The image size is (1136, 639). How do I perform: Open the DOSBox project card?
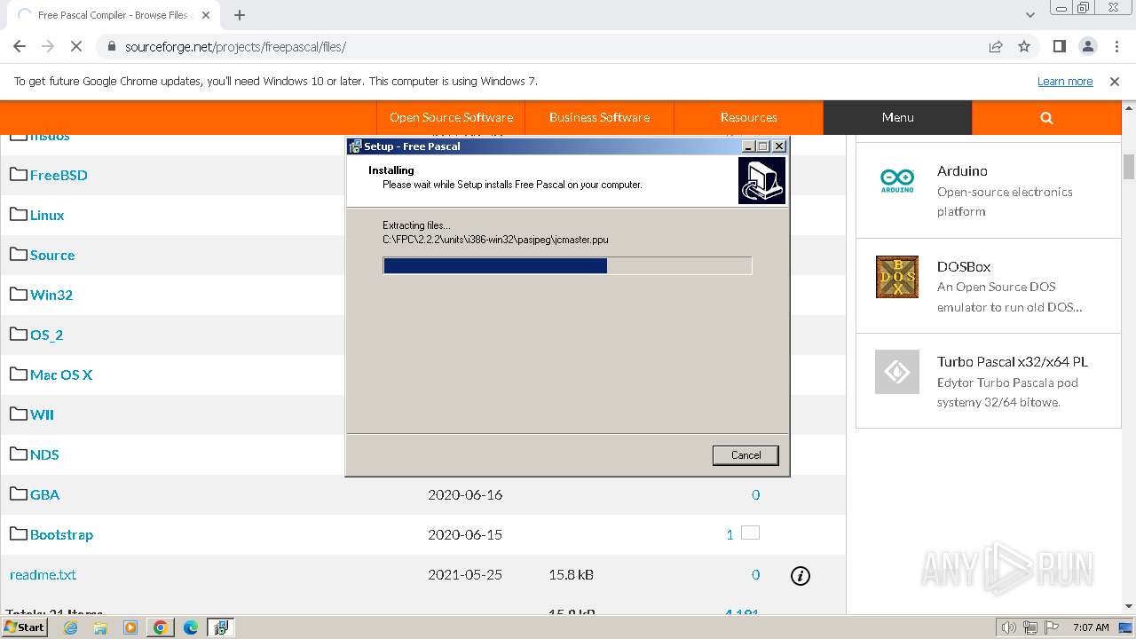[x=988, y=286]
